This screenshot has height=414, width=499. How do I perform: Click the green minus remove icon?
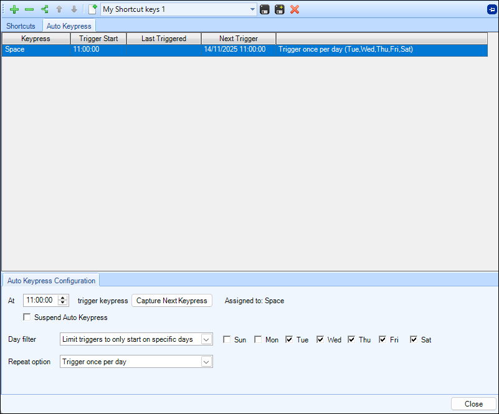click(29, 9)
